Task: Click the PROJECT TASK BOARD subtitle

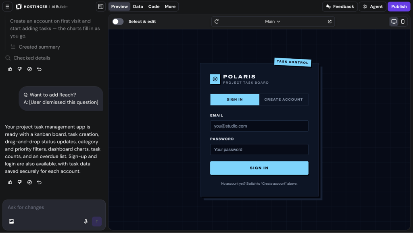Action: (246, 82)
